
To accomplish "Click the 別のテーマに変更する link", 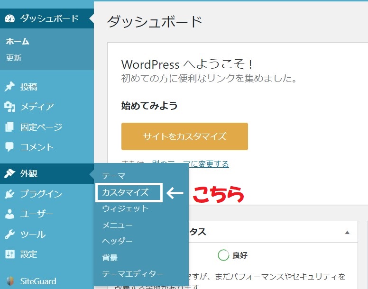I will point(190,164).
